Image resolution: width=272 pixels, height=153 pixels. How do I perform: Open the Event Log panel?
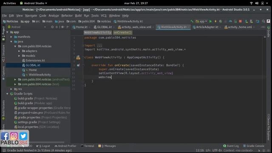(x=231, y=146)
